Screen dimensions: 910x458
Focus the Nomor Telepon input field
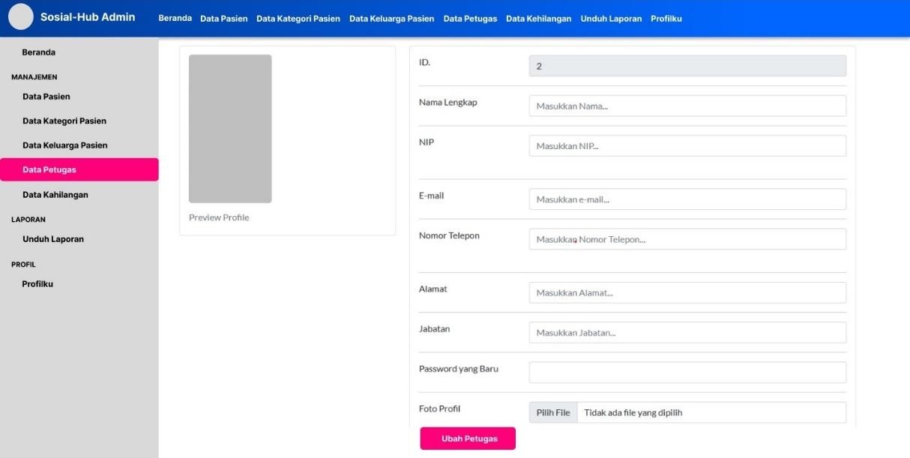687,239
